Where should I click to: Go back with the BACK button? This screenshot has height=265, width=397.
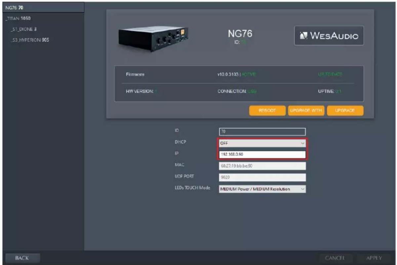(22, 258)
